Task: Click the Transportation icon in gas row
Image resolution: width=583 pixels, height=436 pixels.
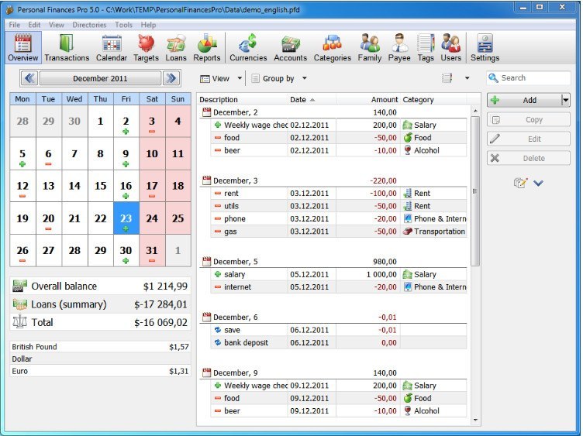Action: pyautogui.click(x=408, y=232)
